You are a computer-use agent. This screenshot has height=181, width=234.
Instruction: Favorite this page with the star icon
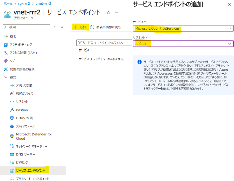(109, 12)
